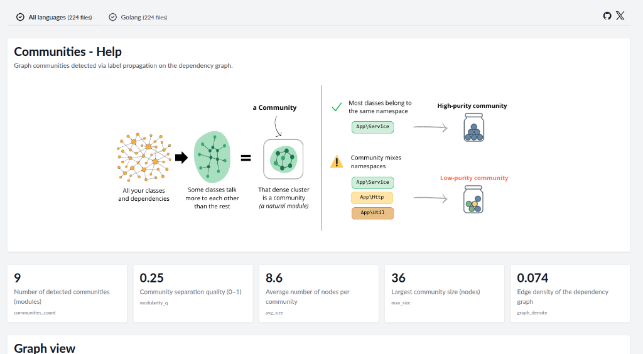643x354 pixels.
Task: Open the X (Twitter) icon link
Action: 620,16
